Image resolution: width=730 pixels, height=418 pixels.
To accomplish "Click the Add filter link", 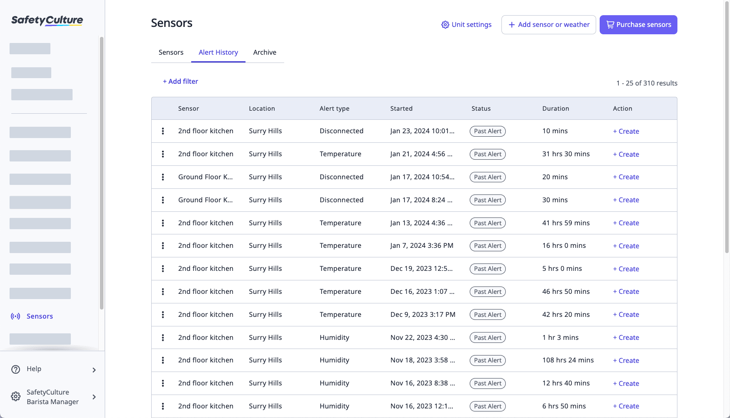I will point(180,81).
